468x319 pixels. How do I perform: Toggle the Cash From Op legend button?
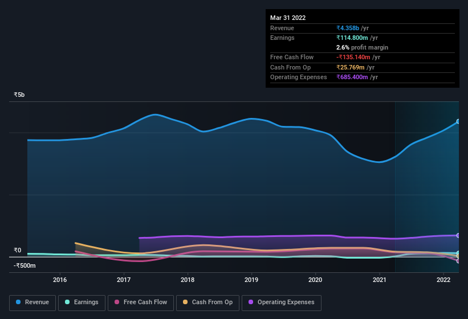207,302
